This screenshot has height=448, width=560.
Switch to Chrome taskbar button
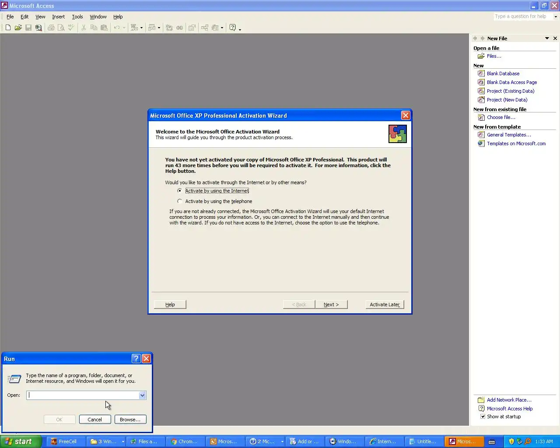point(185,441)
